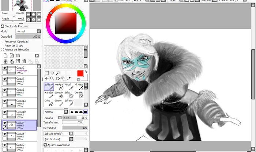Hide layer Capa2
The width and height of the screenshot is (256, 152).
(4, 68)
